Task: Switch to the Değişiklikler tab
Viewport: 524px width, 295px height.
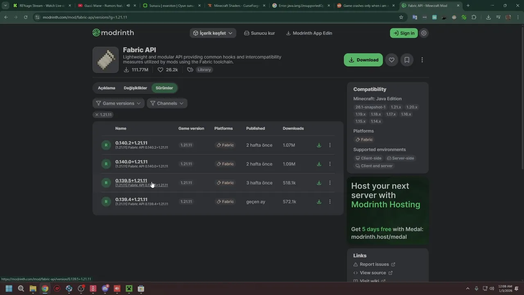Action: coord(135,88)
